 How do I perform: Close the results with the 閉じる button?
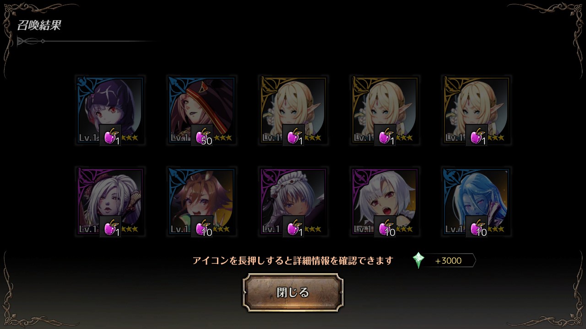(293, 292)
